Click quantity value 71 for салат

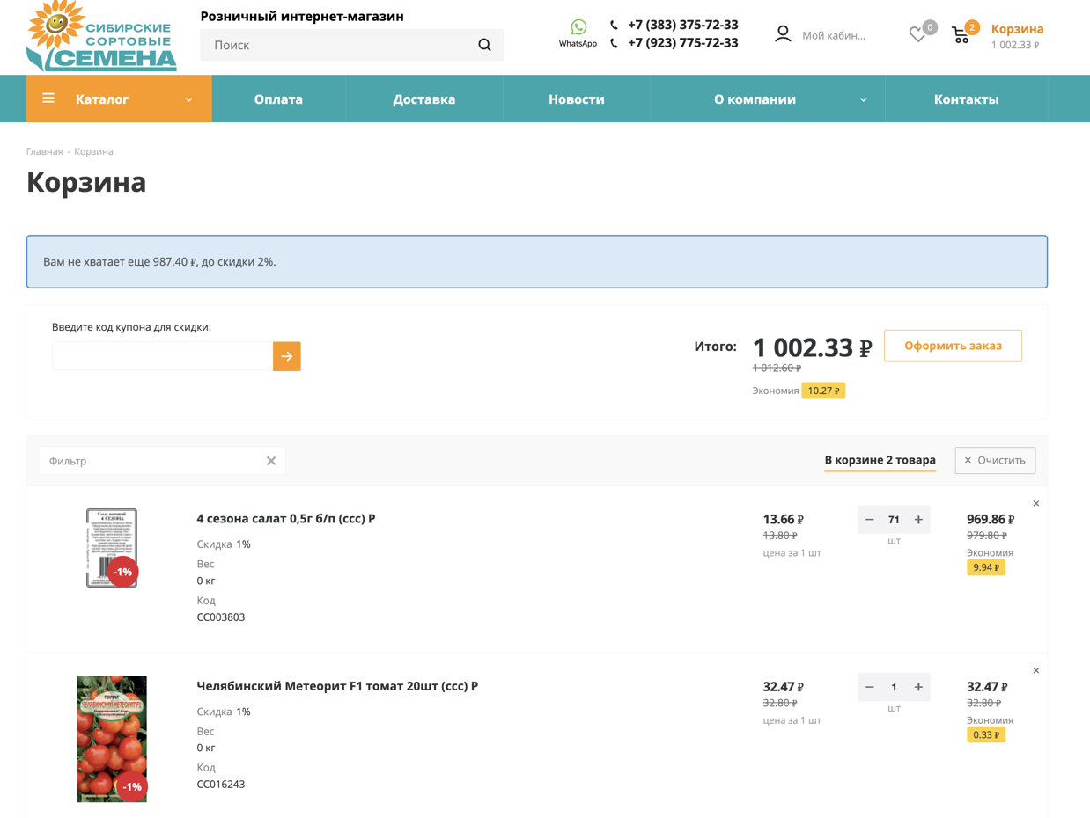894,520
